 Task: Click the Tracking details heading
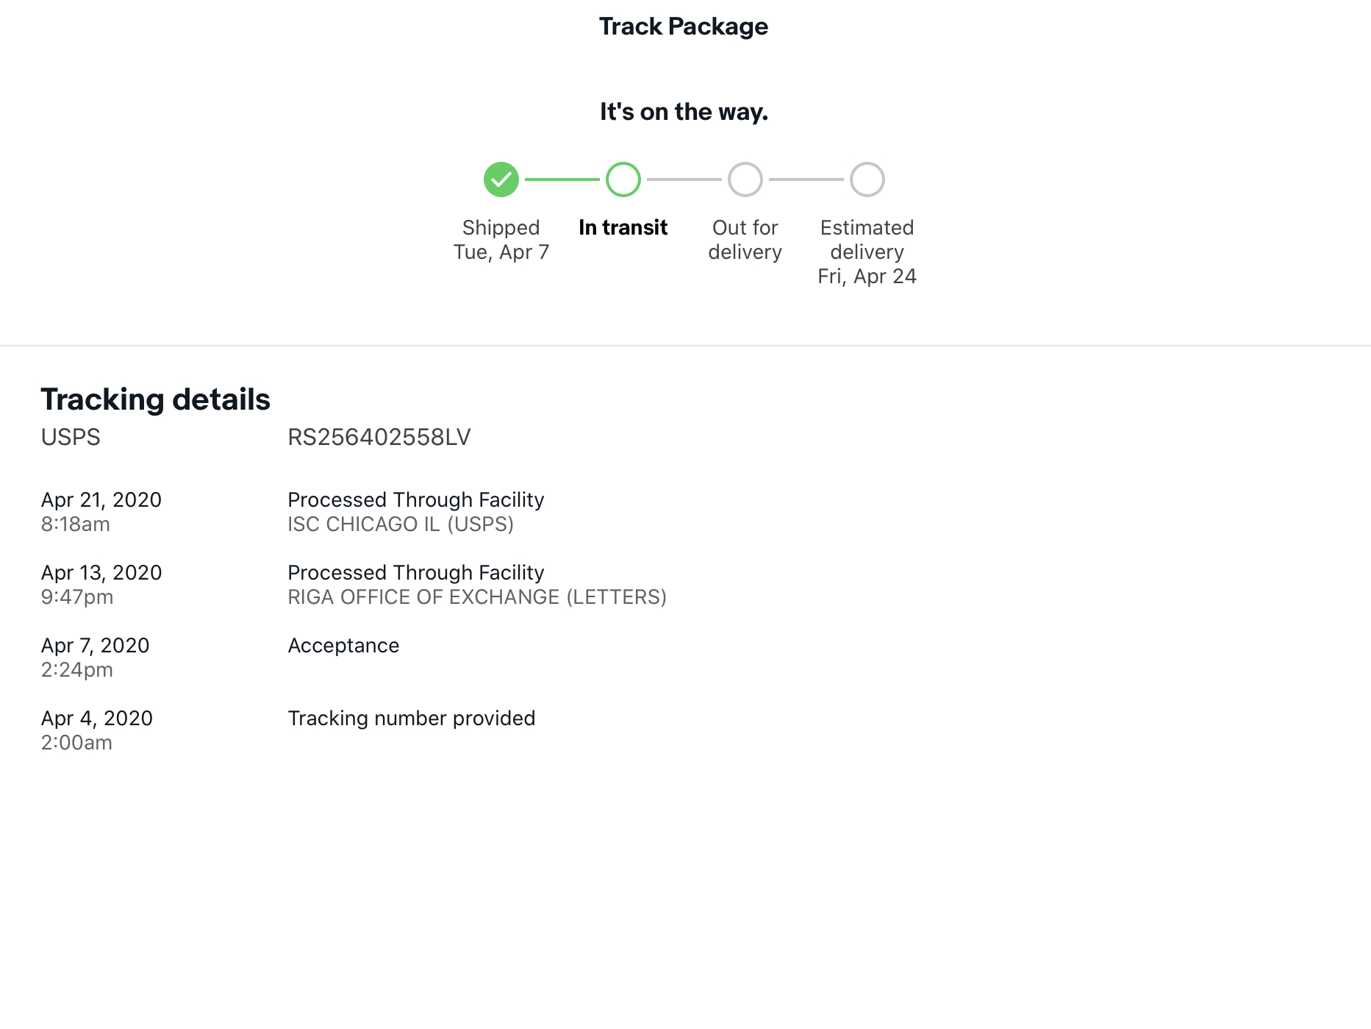[156, 399]
